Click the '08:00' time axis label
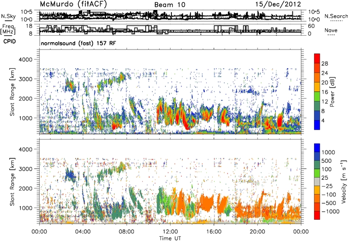This screenshot has height=241, width=348. pos(127,232)
